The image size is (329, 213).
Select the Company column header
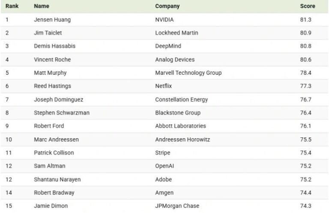167,6
